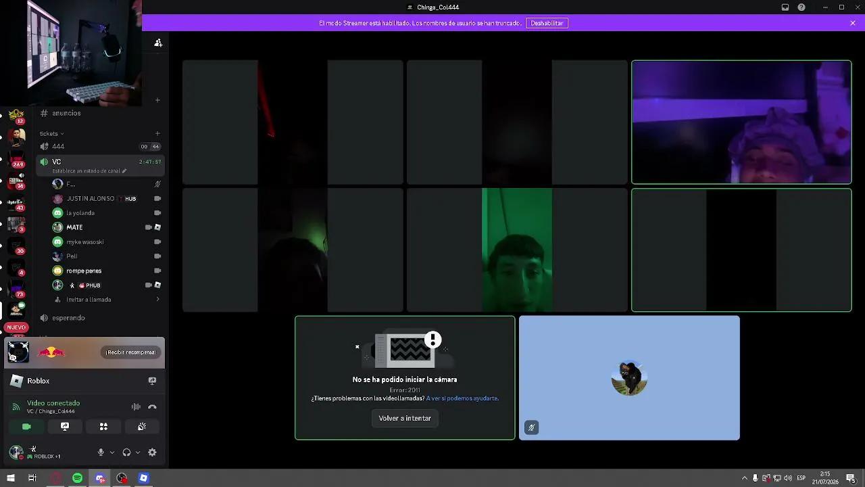
Task: Toggle camera on in voice panel
Action: [x=26, y=427]
